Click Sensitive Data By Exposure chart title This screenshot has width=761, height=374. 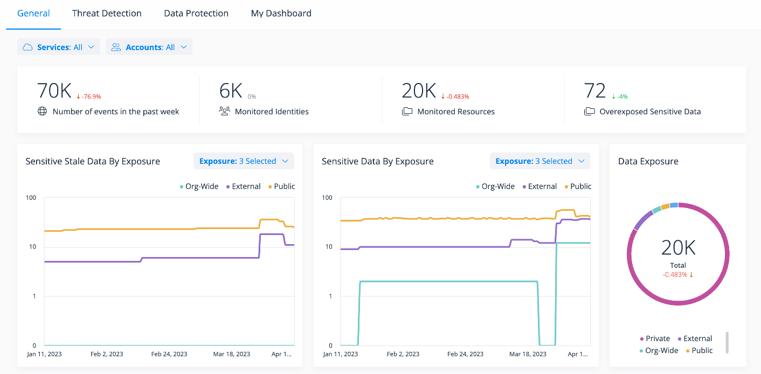[x=377, y=161]
